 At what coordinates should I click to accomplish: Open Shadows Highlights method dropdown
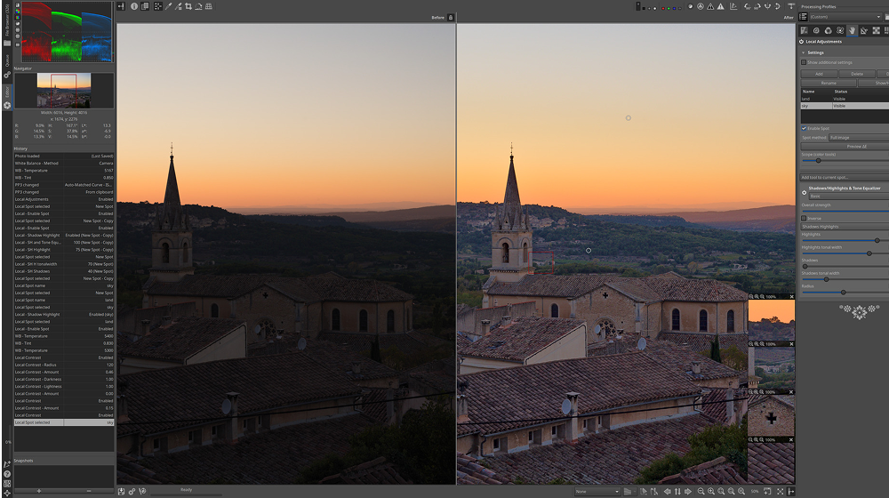[x=845, y=226]
